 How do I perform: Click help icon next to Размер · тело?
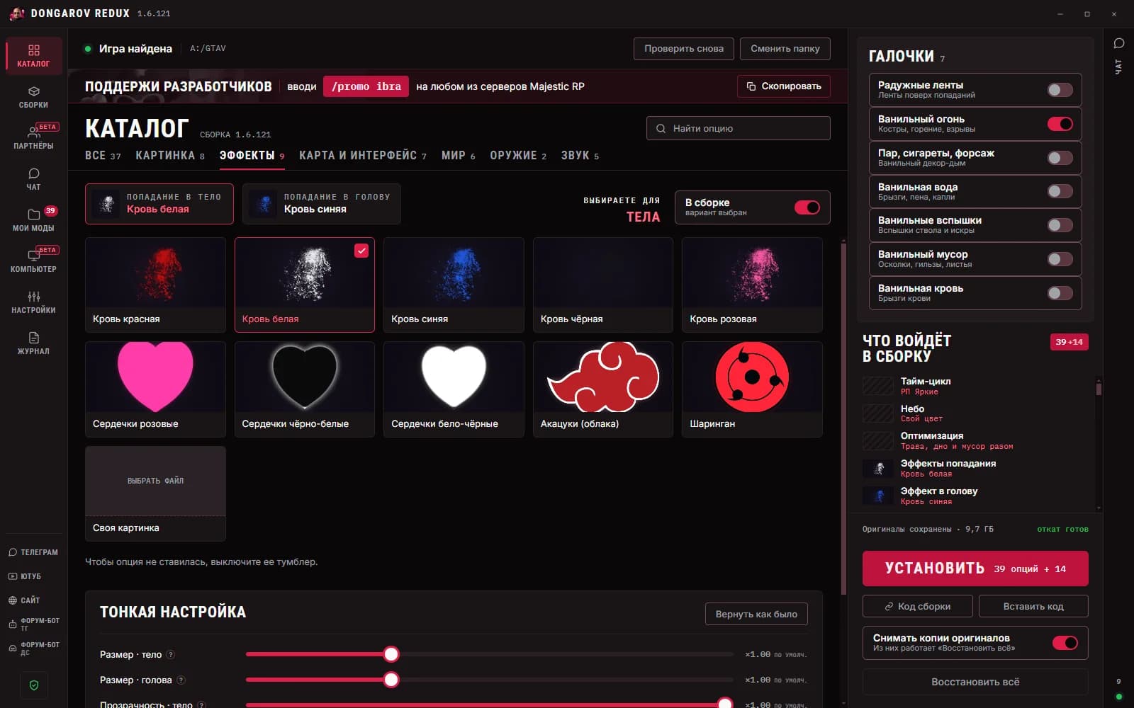click(x=170, y=655)
